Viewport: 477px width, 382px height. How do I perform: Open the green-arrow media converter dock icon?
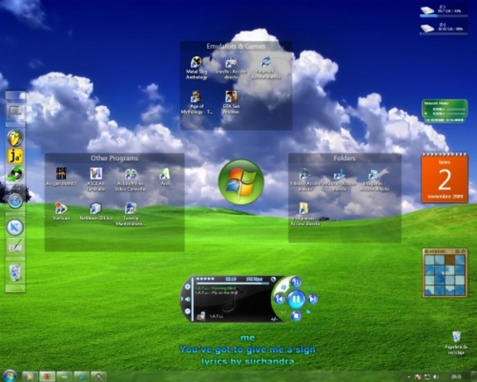click(x=15, y=174)
